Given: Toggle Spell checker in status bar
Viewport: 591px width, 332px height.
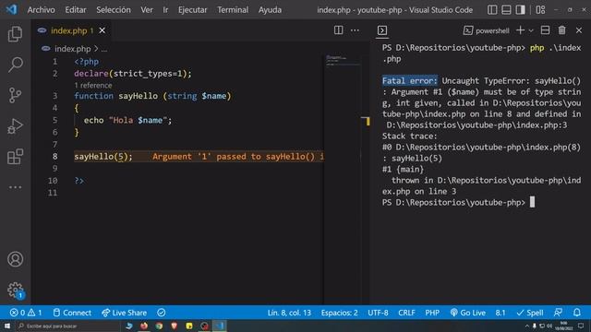Looking at the screenshot, I should [530, 313].
